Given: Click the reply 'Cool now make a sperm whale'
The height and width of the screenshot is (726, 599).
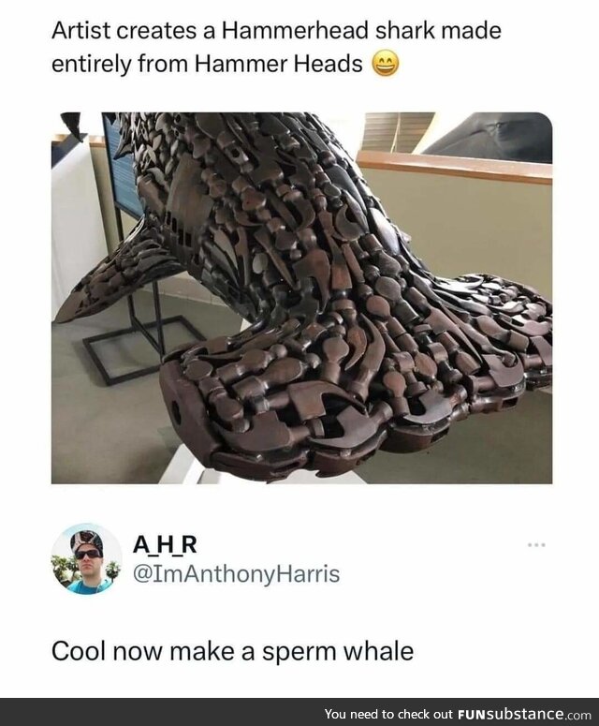Looking at the screenshot, I should point(232,651).
